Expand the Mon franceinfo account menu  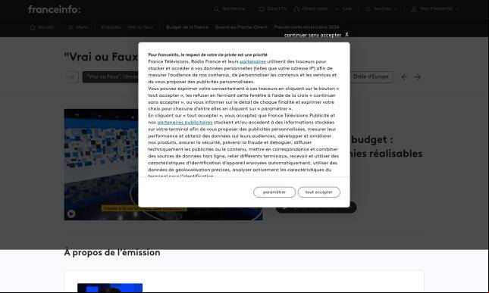pyautogui.click(x=435, y=9)
